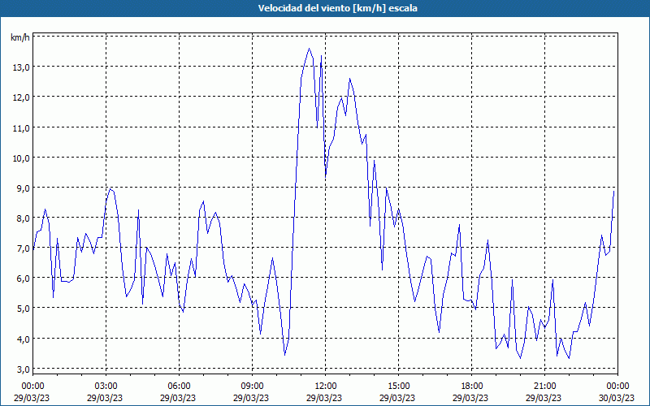Click the 3,0 y-axis value
Screen dimensions: 650x406
[23, 369]
